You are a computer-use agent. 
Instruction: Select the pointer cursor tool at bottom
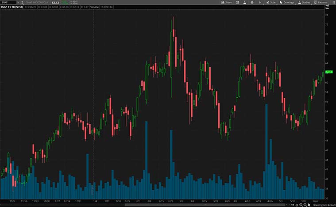click(309, 205)
